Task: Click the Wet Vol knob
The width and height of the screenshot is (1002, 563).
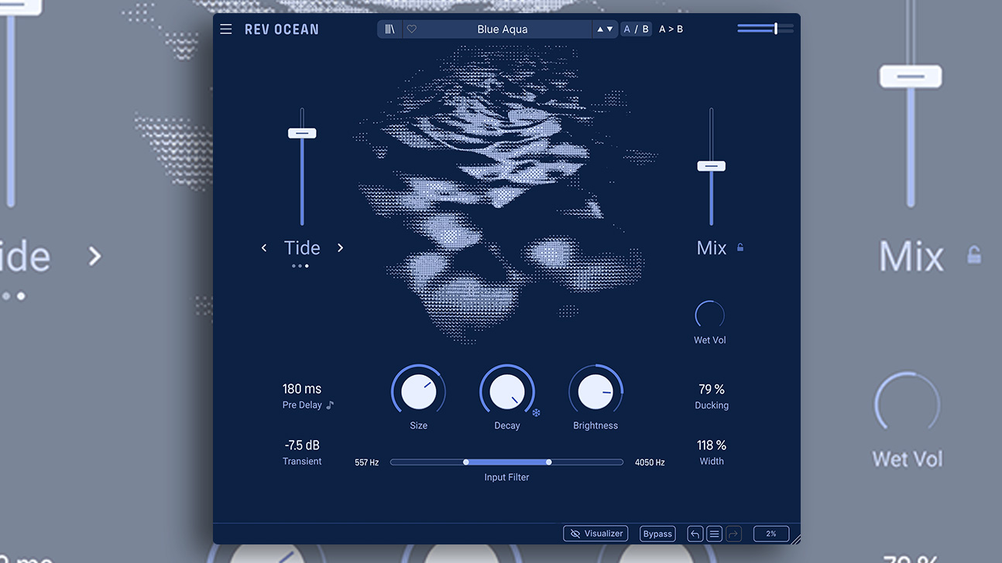Action: tap(709, 315)
